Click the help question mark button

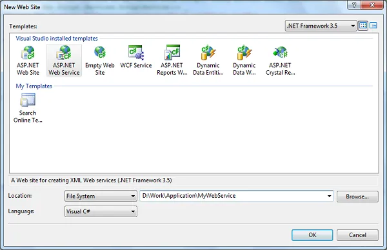pos(354,5)
